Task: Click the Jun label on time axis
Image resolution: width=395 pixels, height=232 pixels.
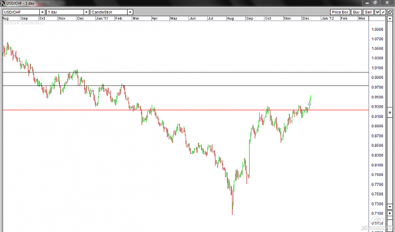Action: tap(193, 18)
